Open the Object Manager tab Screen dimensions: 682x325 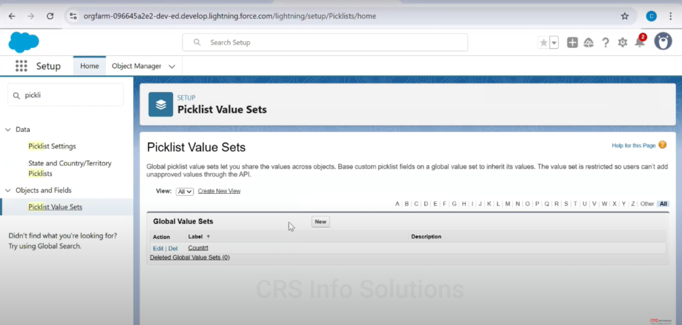[137, 66]
